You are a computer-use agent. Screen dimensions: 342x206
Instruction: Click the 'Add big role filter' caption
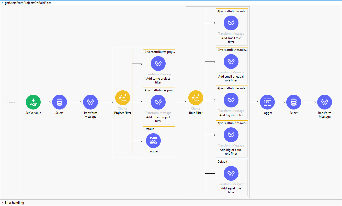[x=231, y=115]
